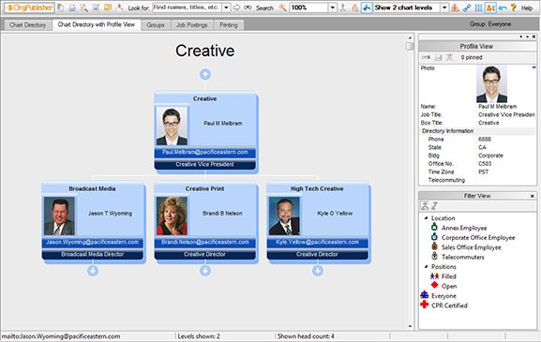Viewport: 541px width, 342px height.
Task: Close the Filter View panel
Action: tap(533, 196)
